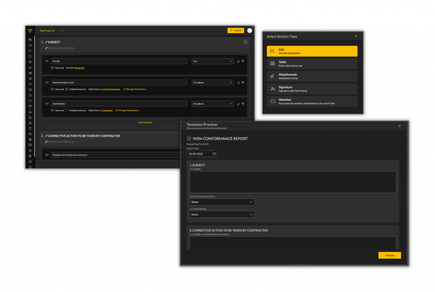Delete the Identified by question
Viewport: 435px width, 292px height.
243,104
